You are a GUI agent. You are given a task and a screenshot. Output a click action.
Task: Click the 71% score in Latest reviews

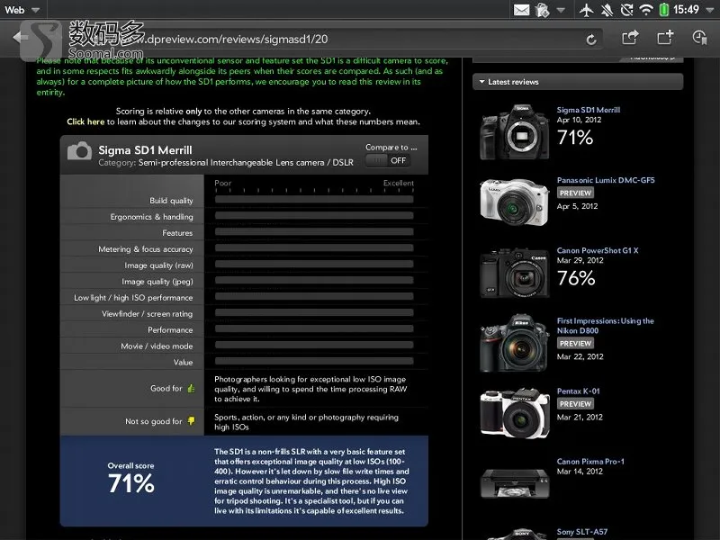click(575, 138)
